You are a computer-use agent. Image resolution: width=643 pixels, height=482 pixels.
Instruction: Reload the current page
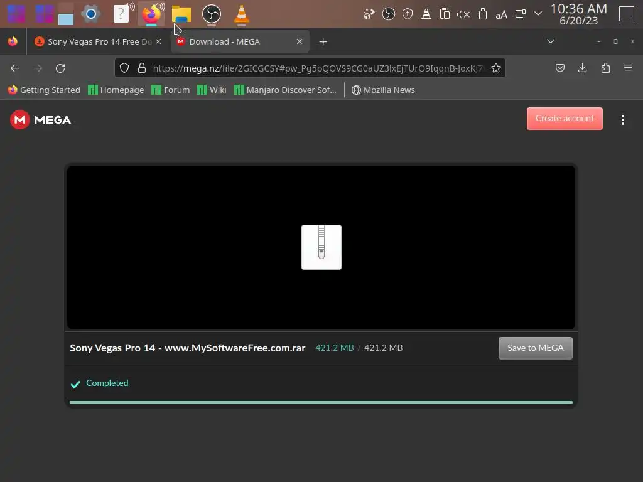[x=60, y=68]
